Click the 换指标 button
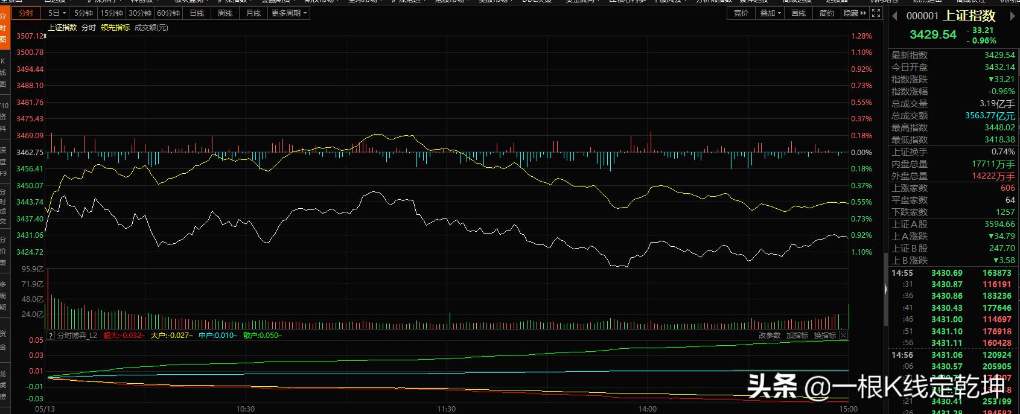Screen dimensions: 1020x414 tap(824, 336)
